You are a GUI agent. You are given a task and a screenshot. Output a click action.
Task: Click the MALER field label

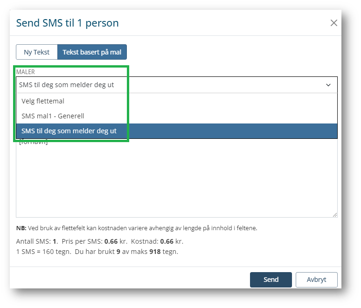coord(26,72)
